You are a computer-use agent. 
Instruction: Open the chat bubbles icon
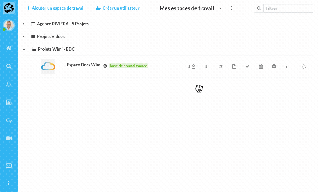pyautogui.click(x=9, y=120)
